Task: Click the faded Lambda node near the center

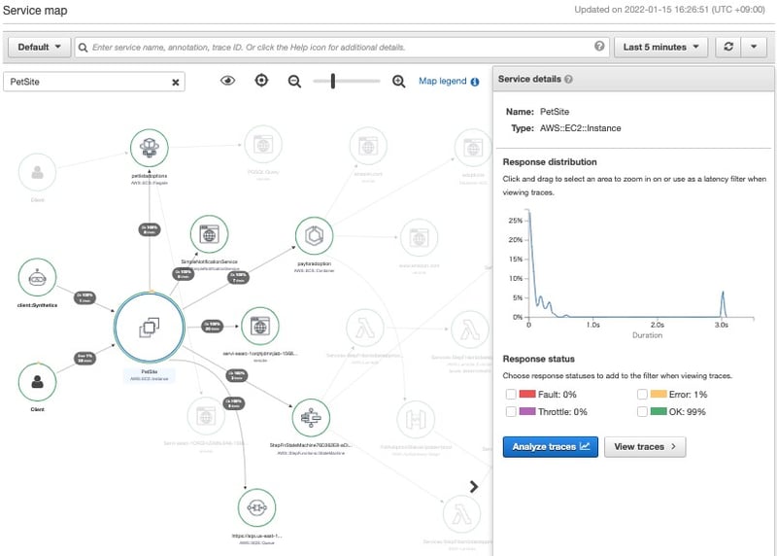Action: [x=365, y=328]
